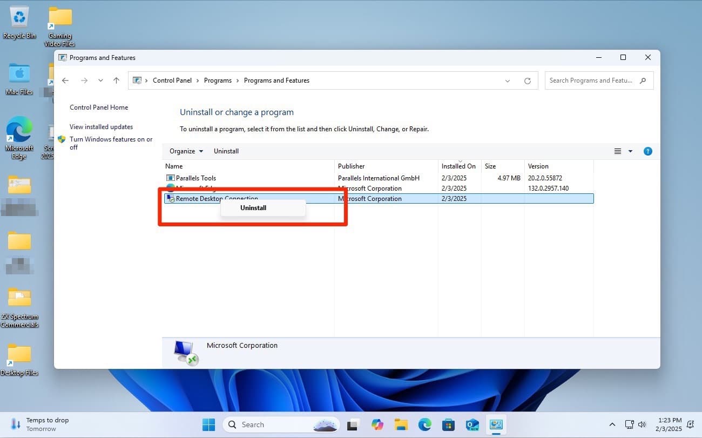Show hidden tray icons chevron

click(x=612, y=424)
